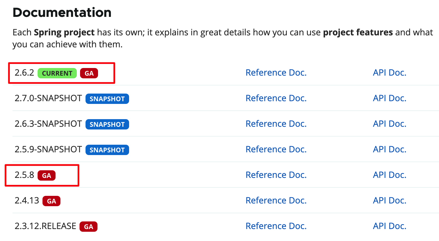
Task: Open Reference Doc. for 2.6.3-SNAPSHOT
Action: [276, 124]
